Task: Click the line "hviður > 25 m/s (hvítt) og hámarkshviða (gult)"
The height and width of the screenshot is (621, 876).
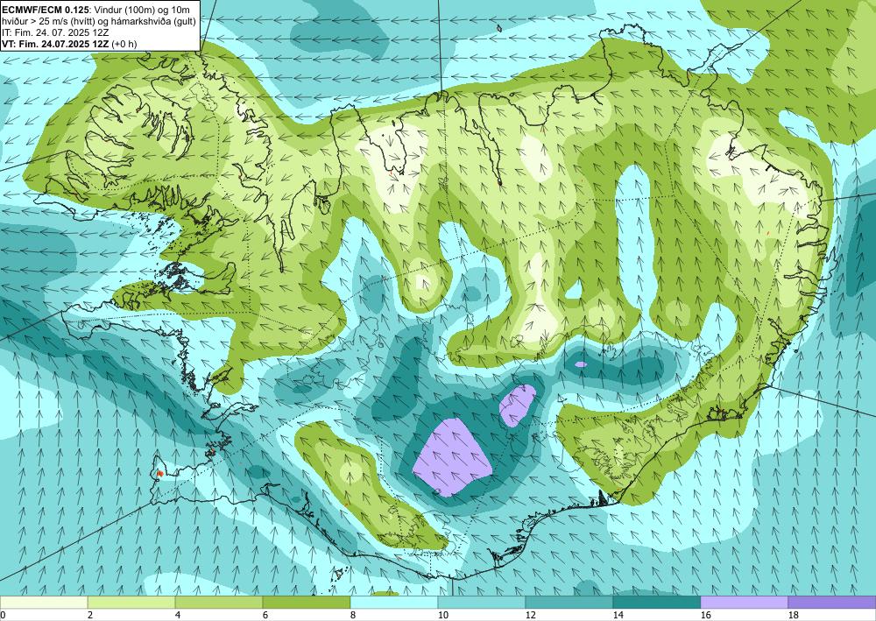Action: pos(99,21)
